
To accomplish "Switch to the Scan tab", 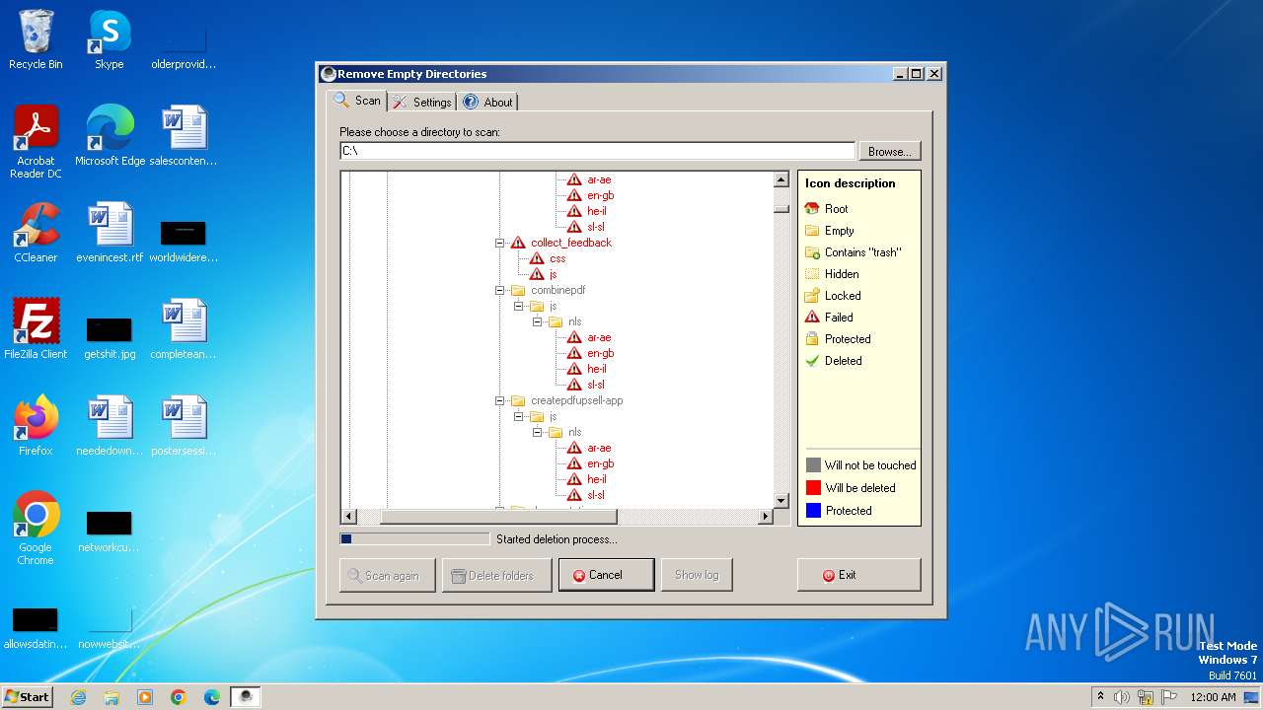I will pos(357,101).
